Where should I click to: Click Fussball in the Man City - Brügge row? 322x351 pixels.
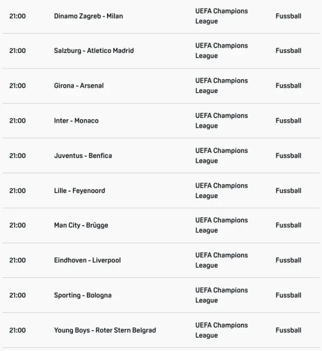[x=288, y=225]
